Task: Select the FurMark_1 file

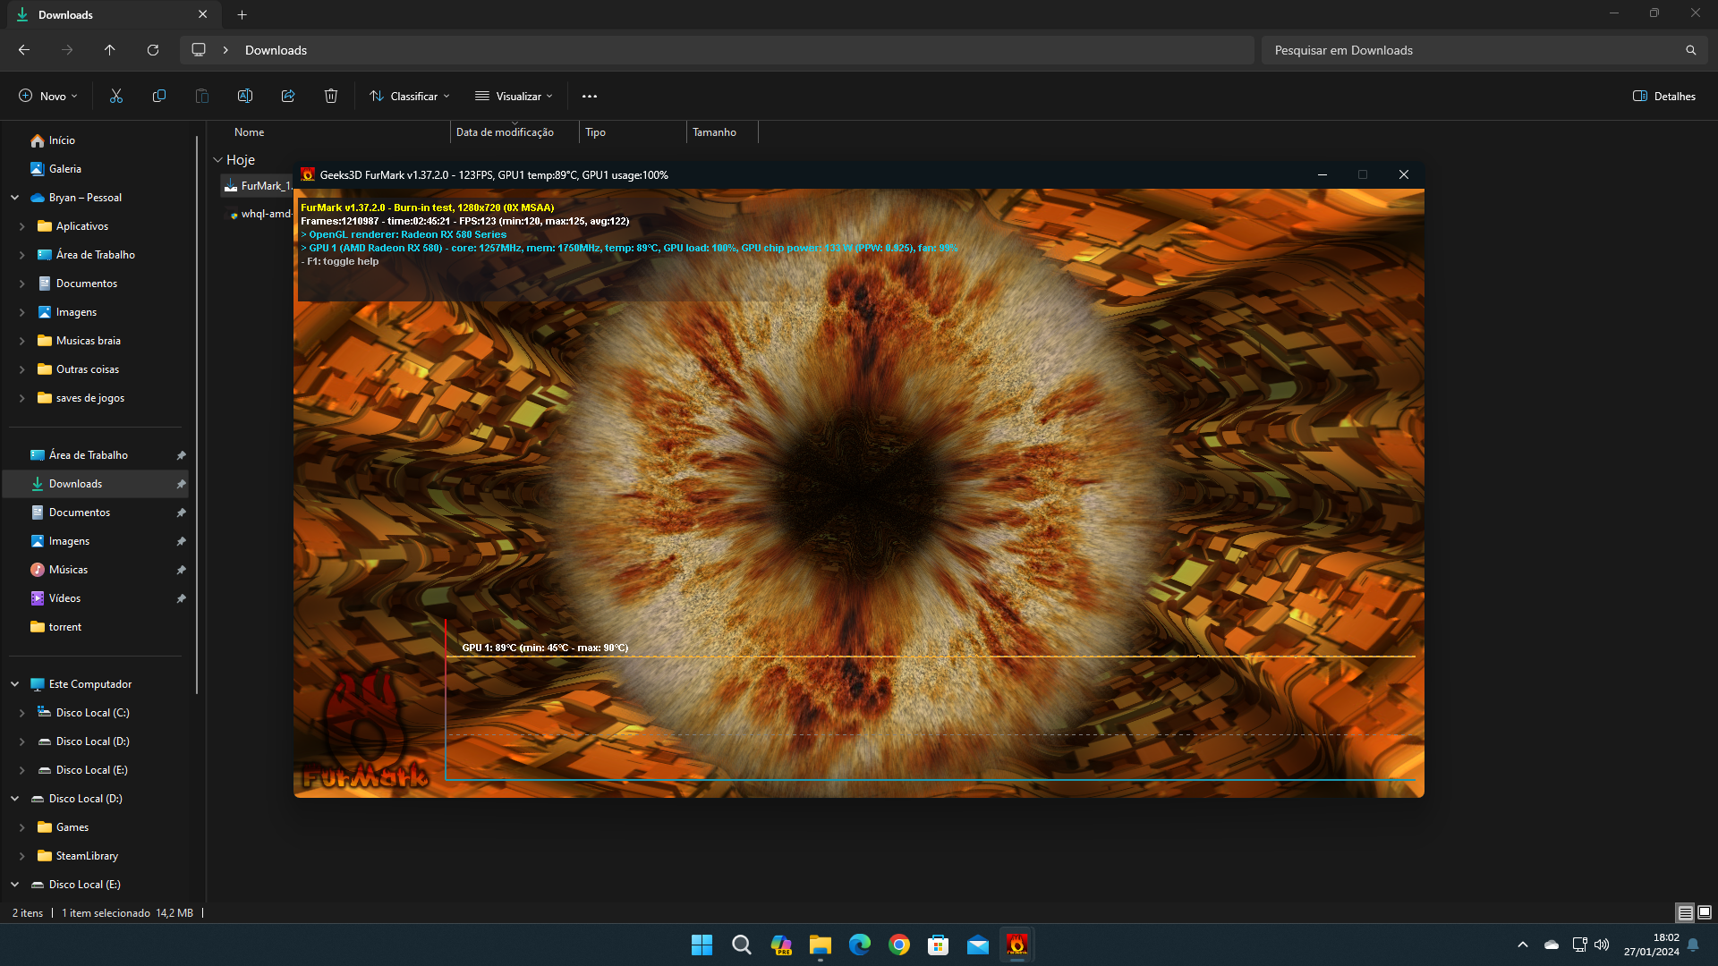Action: point(258,186)
